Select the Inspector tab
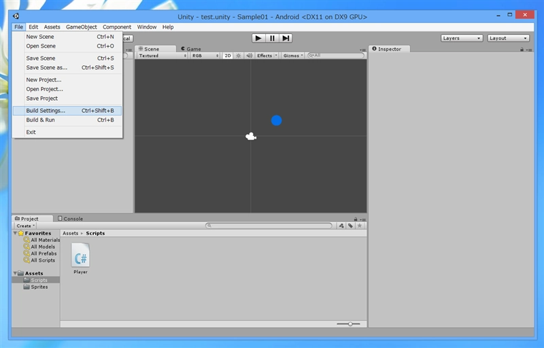Screen dimensions: 544x348 (x=389, y=49)
